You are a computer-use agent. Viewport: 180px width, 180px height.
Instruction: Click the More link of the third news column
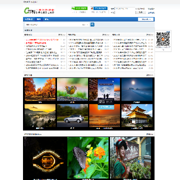coord(149,35)
